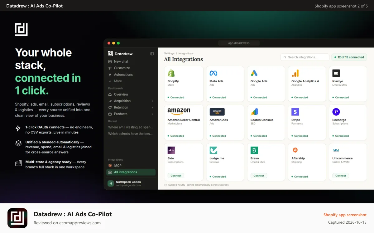Viewport: 374px width, 233px height.
Task: Expand the Retention dashboard chevron
Action: 152,107
